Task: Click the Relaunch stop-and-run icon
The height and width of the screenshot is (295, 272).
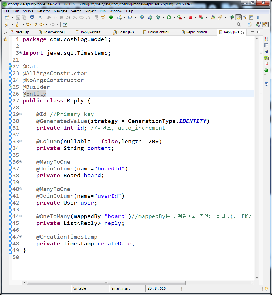Action: pyautogui.click(x=201, y=17)
